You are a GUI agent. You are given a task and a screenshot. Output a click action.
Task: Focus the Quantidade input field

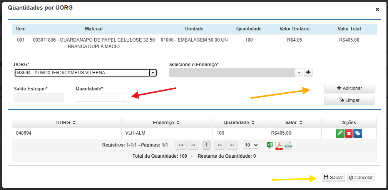pos(101,98)
